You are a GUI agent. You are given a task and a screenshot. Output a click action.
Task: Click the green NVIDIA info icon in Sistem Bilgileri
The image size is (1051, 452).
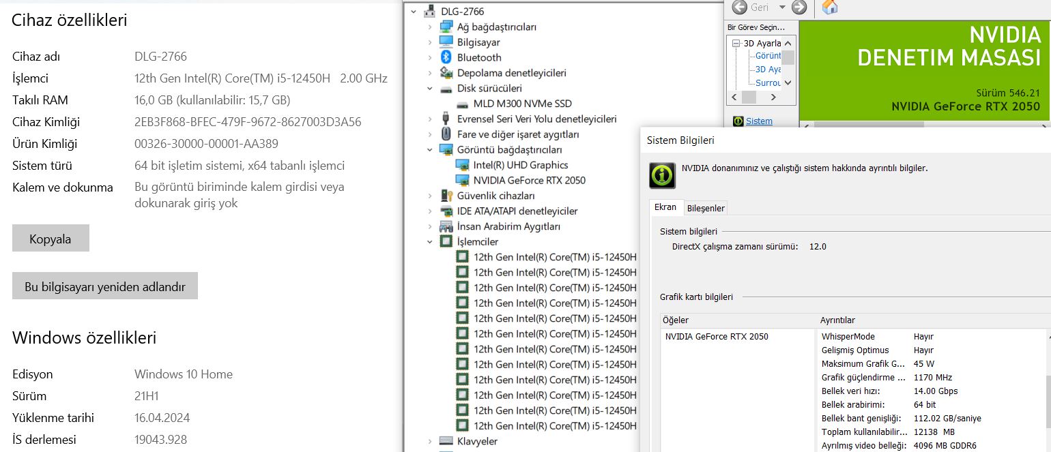pos(662,175)
